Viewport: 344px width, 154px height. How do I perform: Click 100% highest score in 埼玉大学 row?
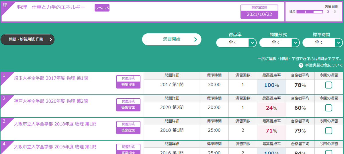[x=271, y=85]
